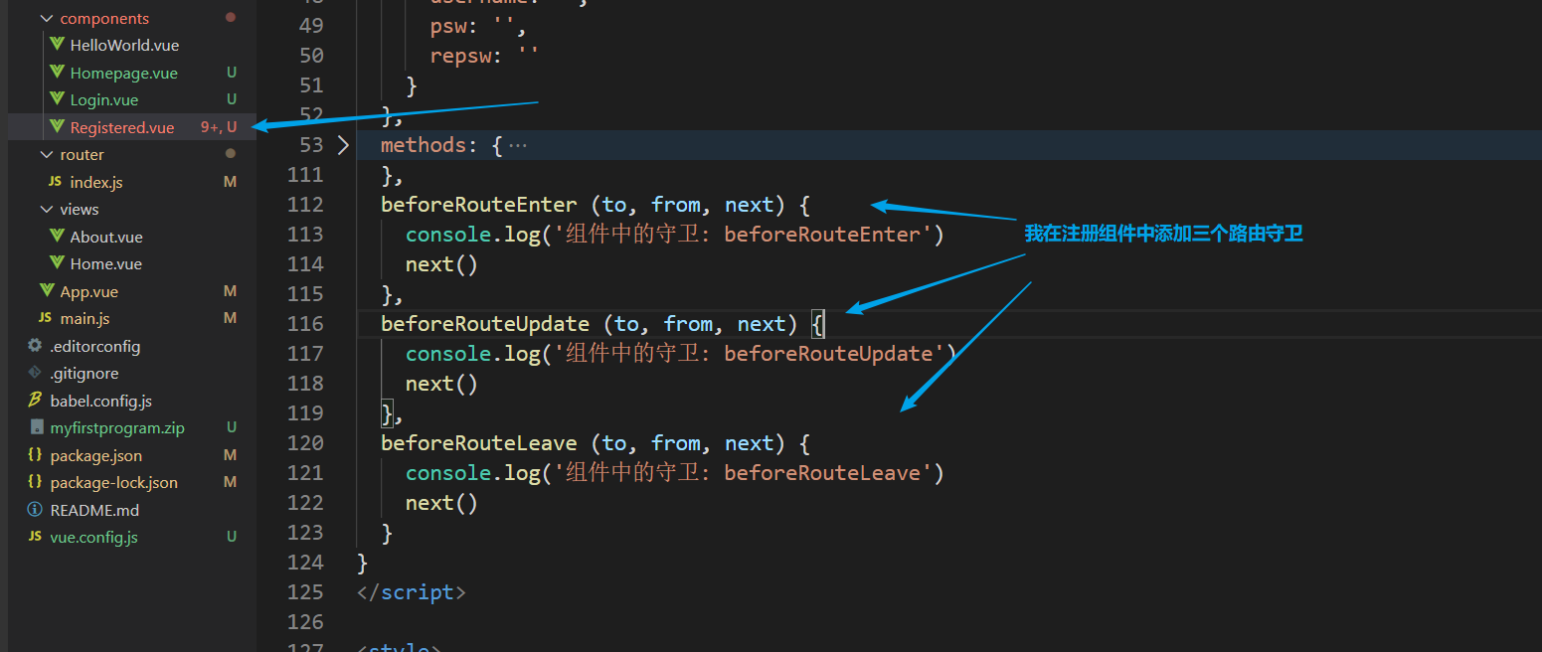Image resolution: width=1542 pixels, height=652 pixels.
Task: Place cursor on beforeRouteEnter
Action: tap(478, 205)
